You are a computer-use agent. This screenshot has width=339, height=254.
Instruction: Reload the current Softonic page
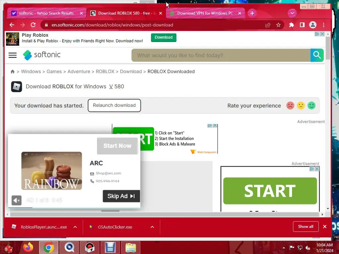[x=33, y=25]
